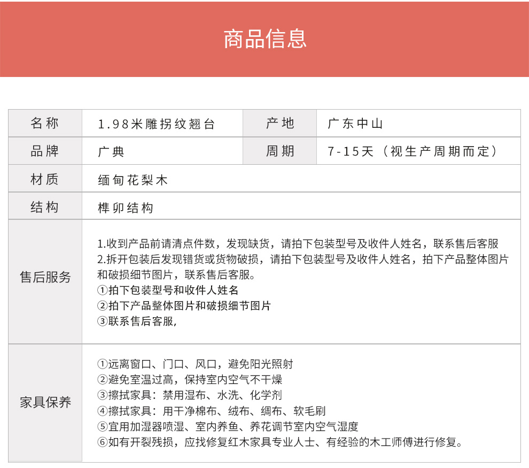Screen dimensions: 529x468
Task: Select the 品牌 label cell
Action: 45,151
